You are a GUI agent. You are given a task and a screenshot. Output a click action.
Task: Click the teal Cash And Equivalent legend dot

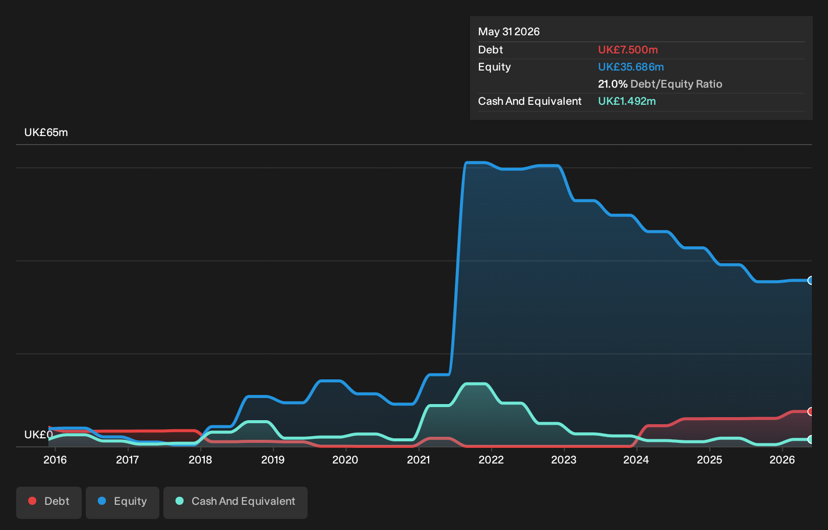point(180,501)
